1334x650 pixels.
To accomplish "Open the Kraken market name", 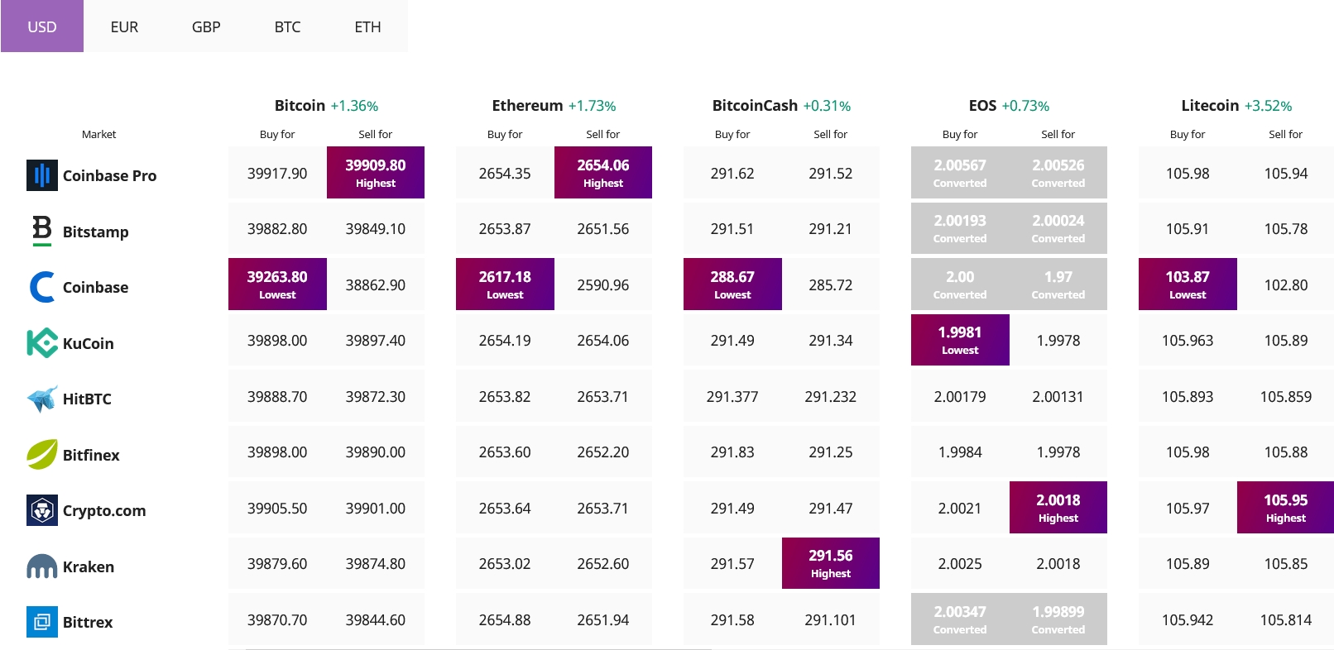I will tap(89, 566).
